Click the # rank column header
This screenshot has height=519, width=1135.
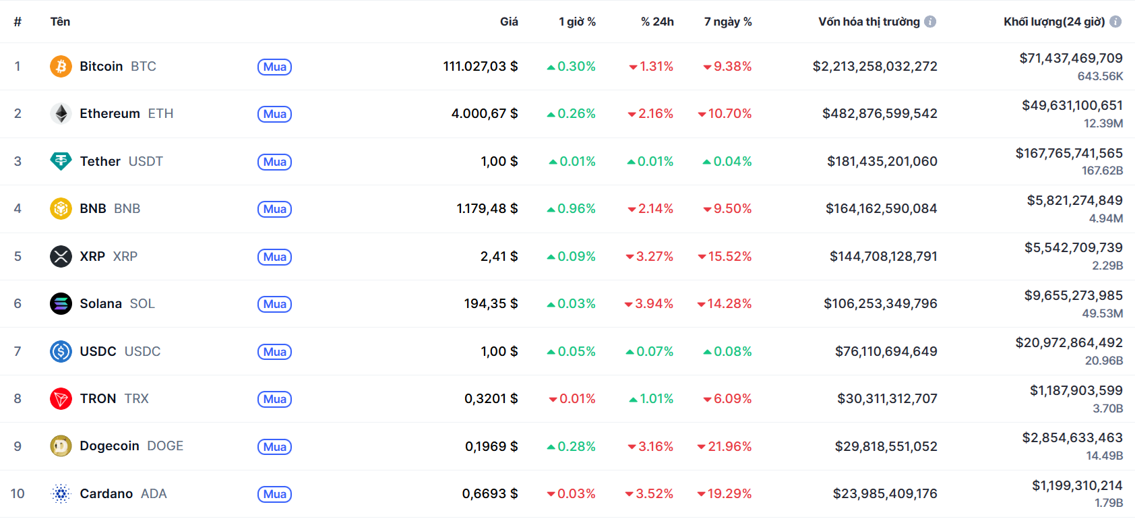click(18, 22)
